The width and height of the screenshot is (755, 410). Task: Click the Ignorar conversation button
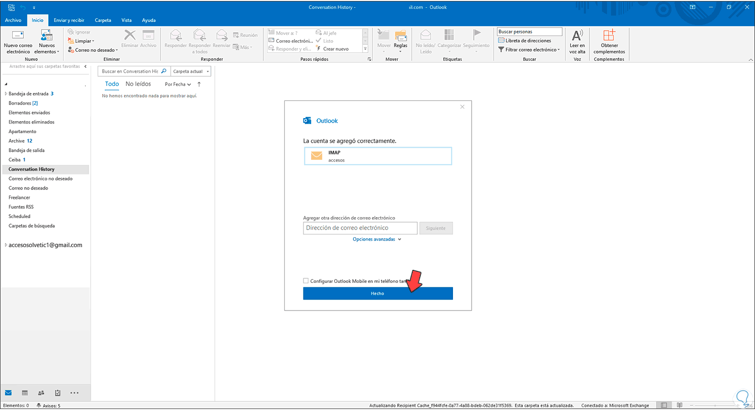[79, 32]
